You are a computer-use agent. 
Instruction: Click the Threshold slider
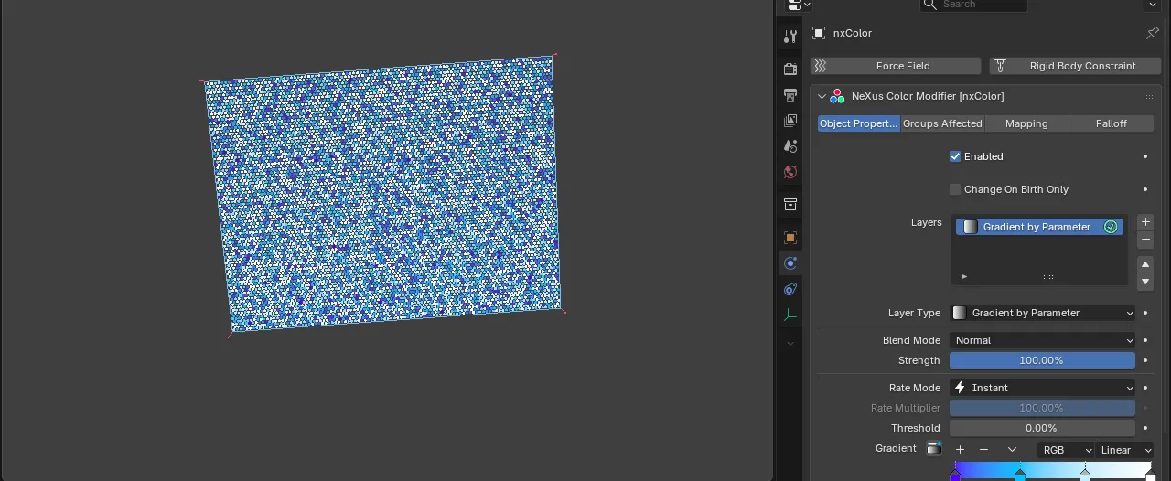coord(1042,428)
